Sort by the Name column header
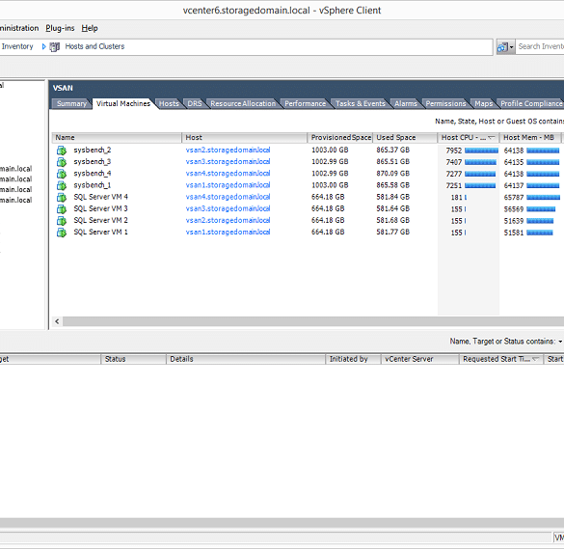 coord(117,138)
